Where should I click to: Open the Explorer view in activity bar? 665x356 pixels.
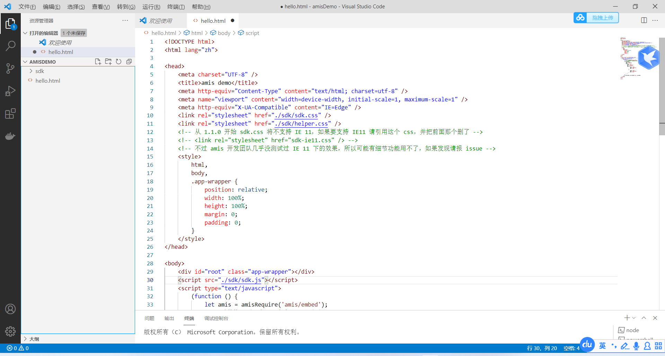(10, 24)
